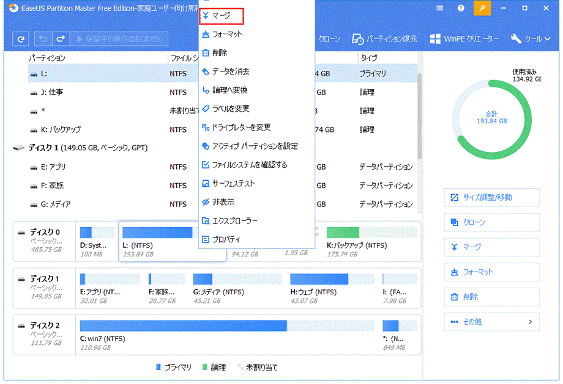Click the Merge icon in context menu
The image size is (563, 384).
(x=206, y=16)
